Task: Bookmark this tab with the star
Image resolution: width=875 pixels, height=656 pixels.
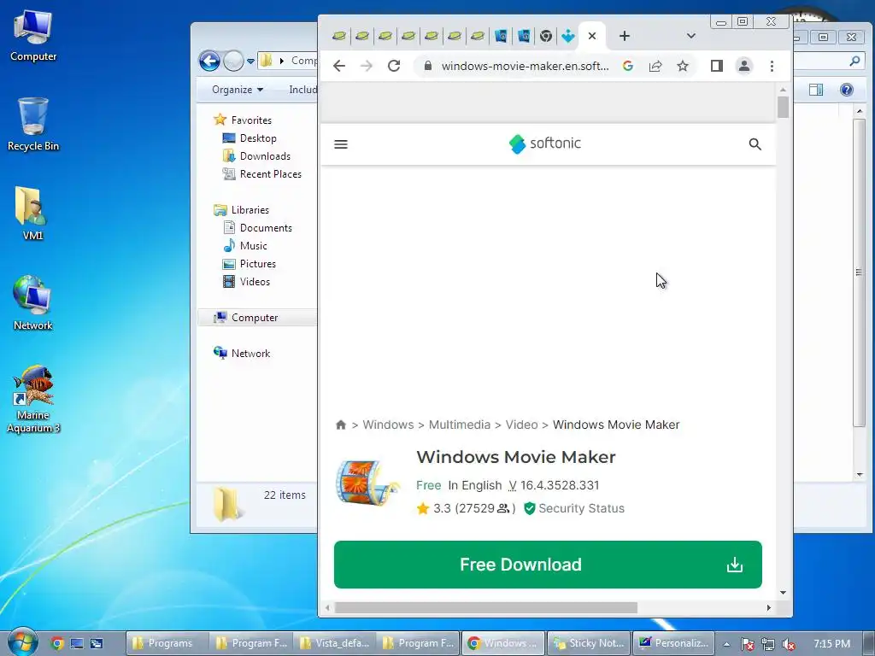Action: 683,66
